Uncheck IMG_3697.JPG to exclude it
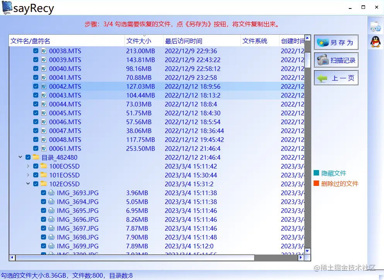Viewport: 384px width, 280px height. [43, 228]
